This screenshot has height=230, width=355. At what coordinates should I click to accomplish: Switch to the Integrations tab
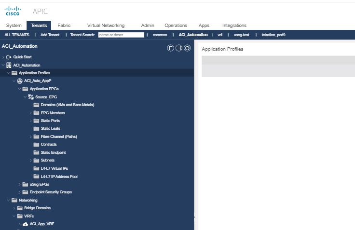234,26
